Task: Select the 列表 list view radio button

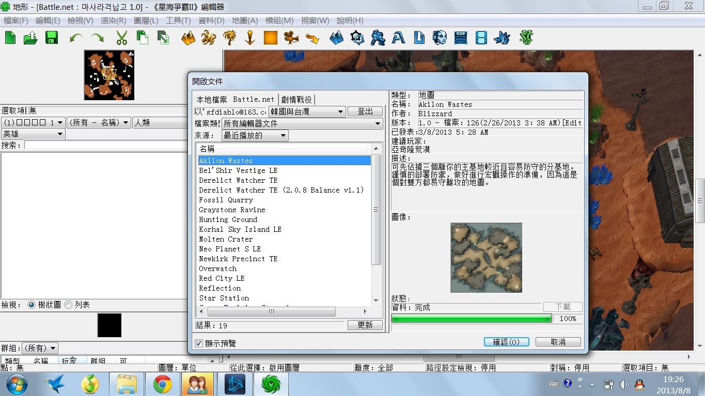Action: click(68, 305)
